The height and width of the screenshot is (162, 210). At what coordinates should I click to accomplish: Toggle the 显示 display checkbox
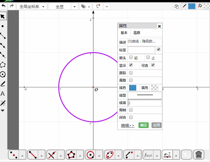coord(131,65)
